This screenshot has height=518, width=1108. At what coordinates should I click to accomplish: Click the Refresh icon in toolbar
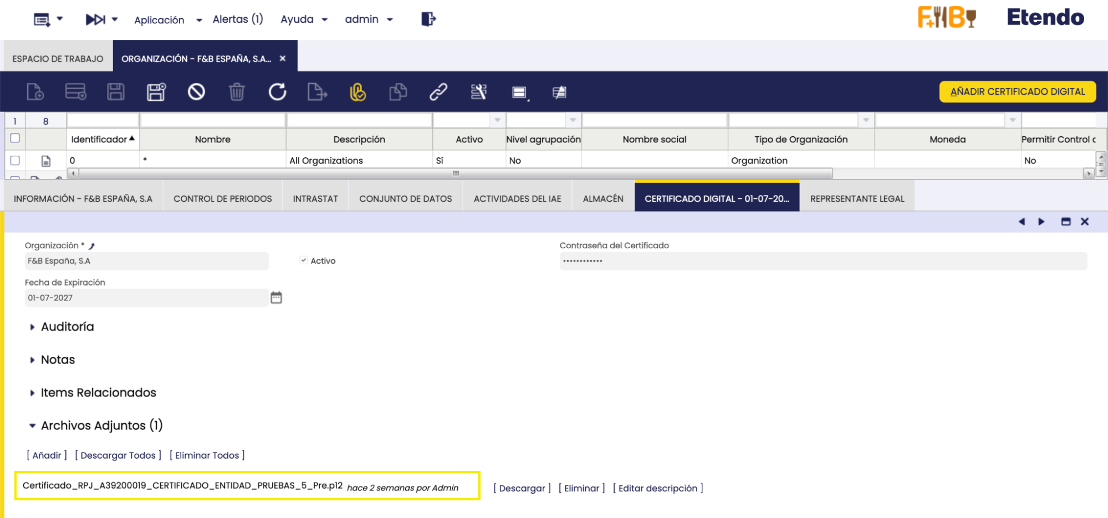277,92
